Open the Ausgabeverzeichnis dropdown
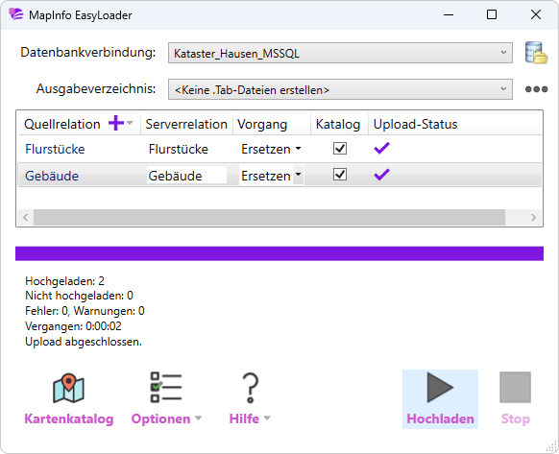Image resolution: width=559 pixels, height=454 pixels. coord(340,89)
